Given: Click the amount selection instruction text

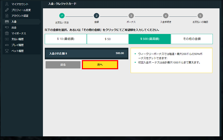Looking at the screenshot, I should pos(102,30).
